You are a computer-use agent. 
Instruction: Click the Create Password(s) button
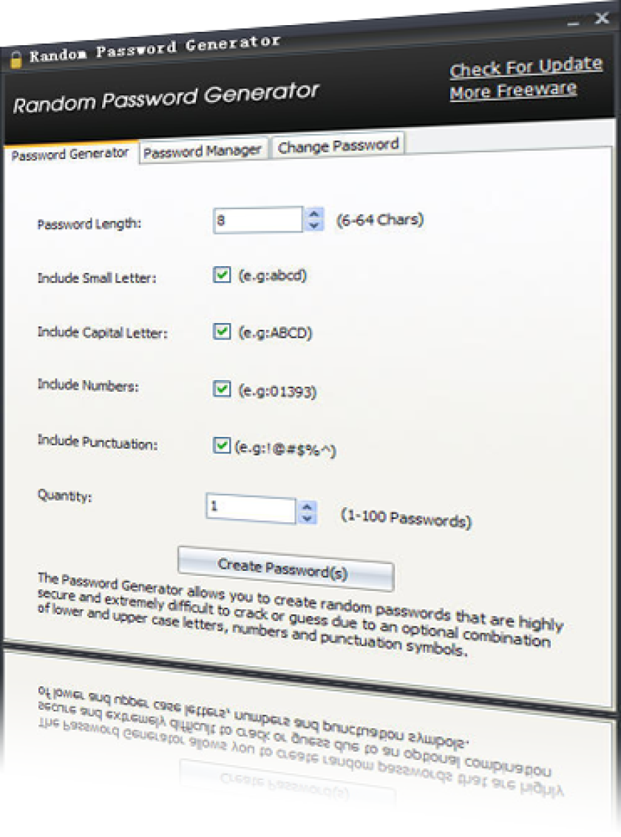[285, 569]
